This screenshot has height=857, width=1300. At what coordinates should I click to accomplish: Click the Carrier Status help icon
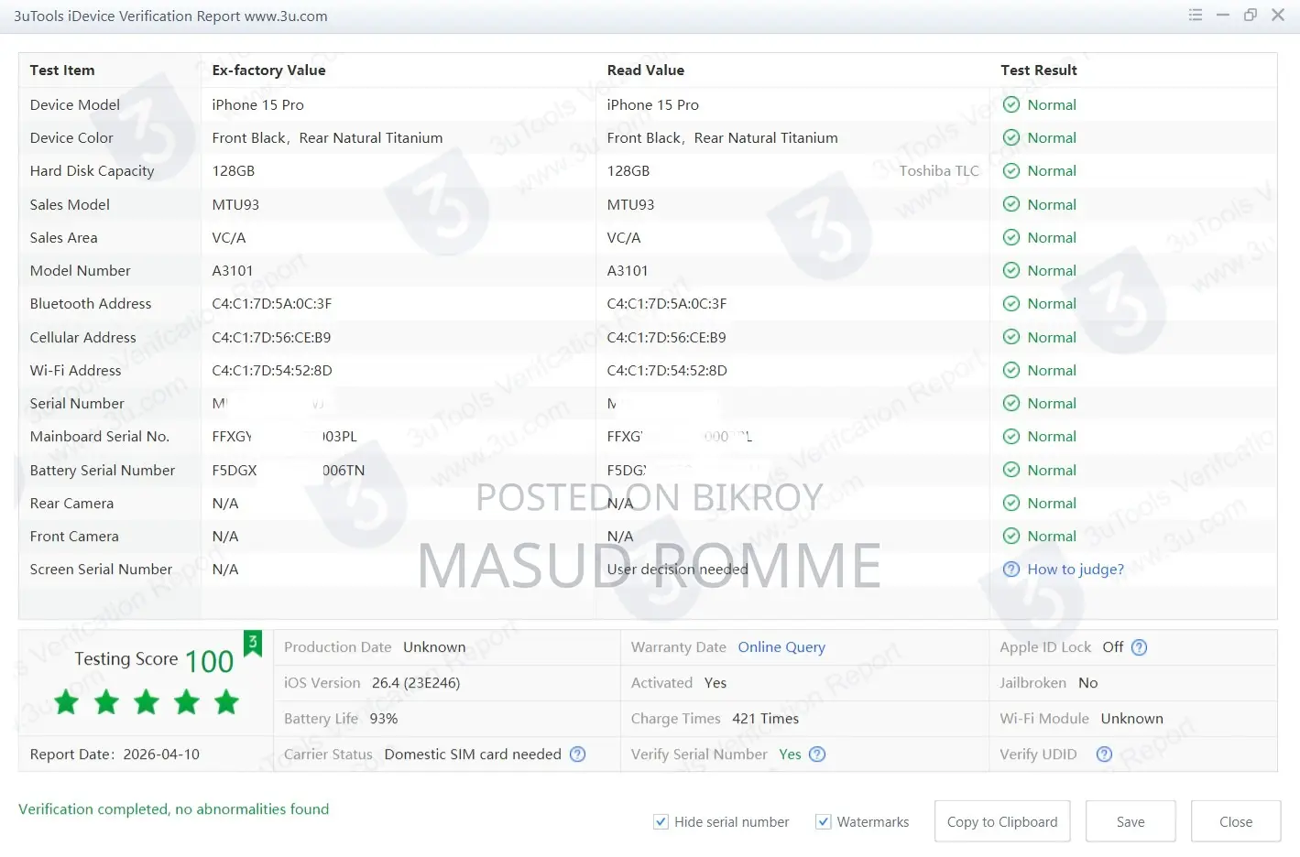pyautogui.click(x=578, y=754)
